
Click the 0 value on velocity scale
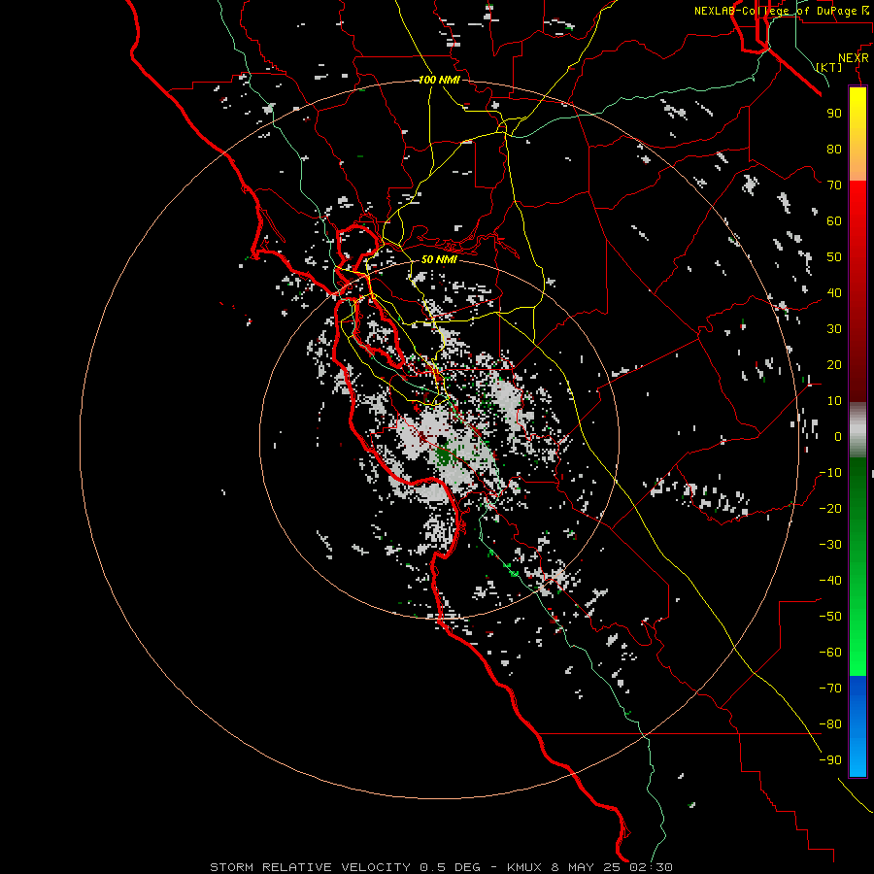838,437
